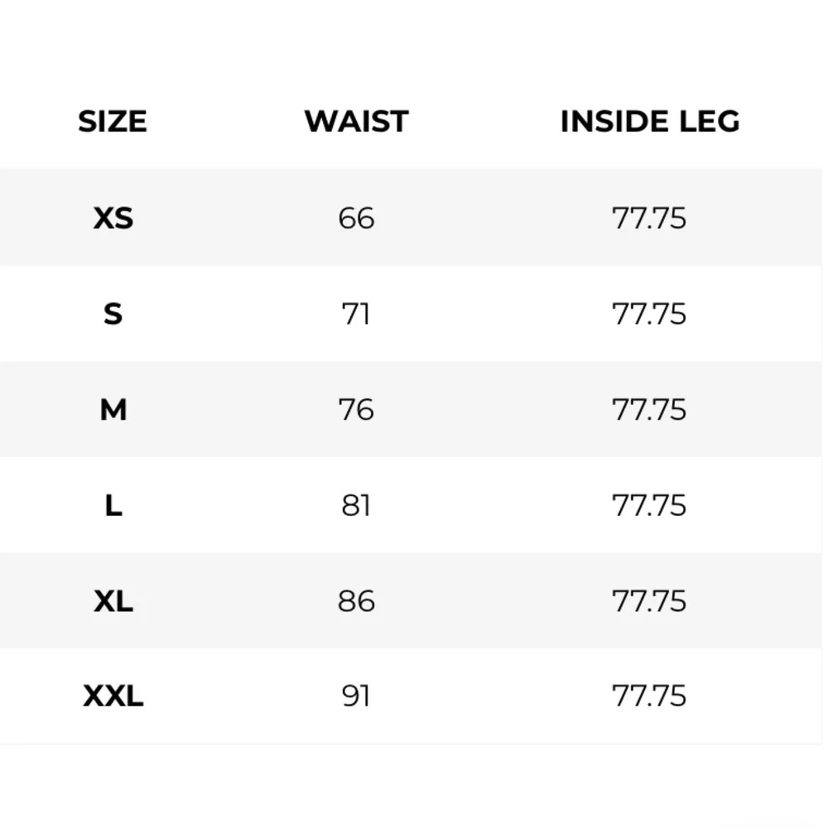
Task: Select inside leg value for size M
Action: pyautogui.click(x=649, y=410)
